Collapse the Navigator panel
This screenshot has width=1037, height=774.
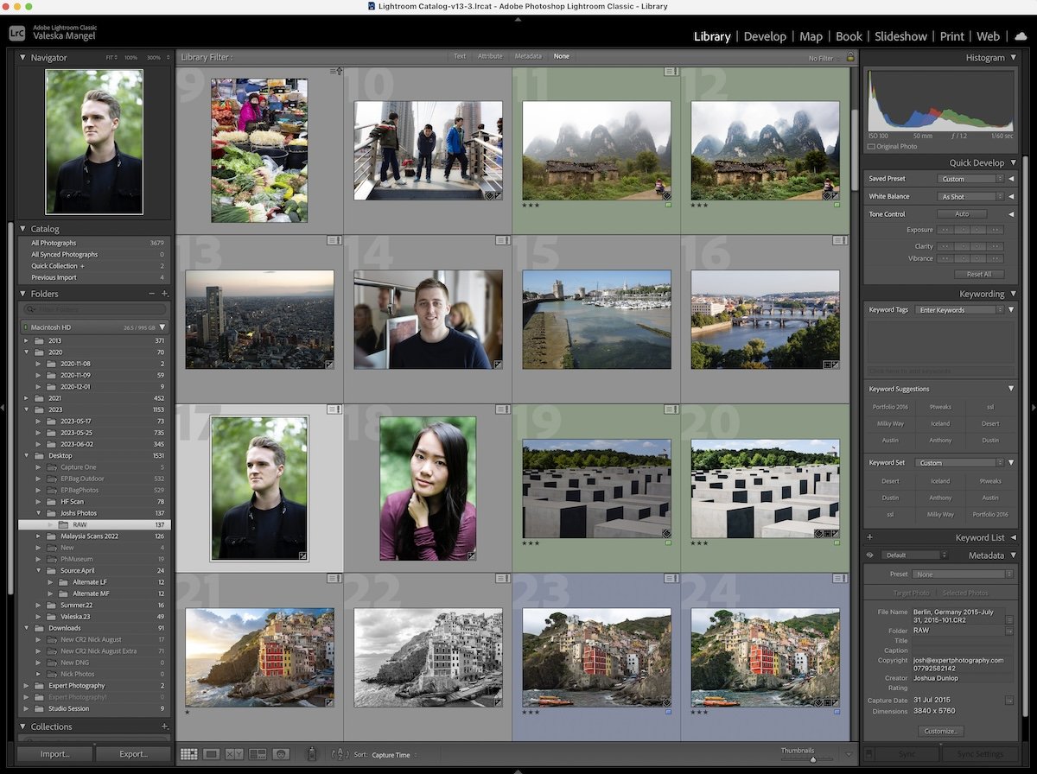[x=23, y=58]
